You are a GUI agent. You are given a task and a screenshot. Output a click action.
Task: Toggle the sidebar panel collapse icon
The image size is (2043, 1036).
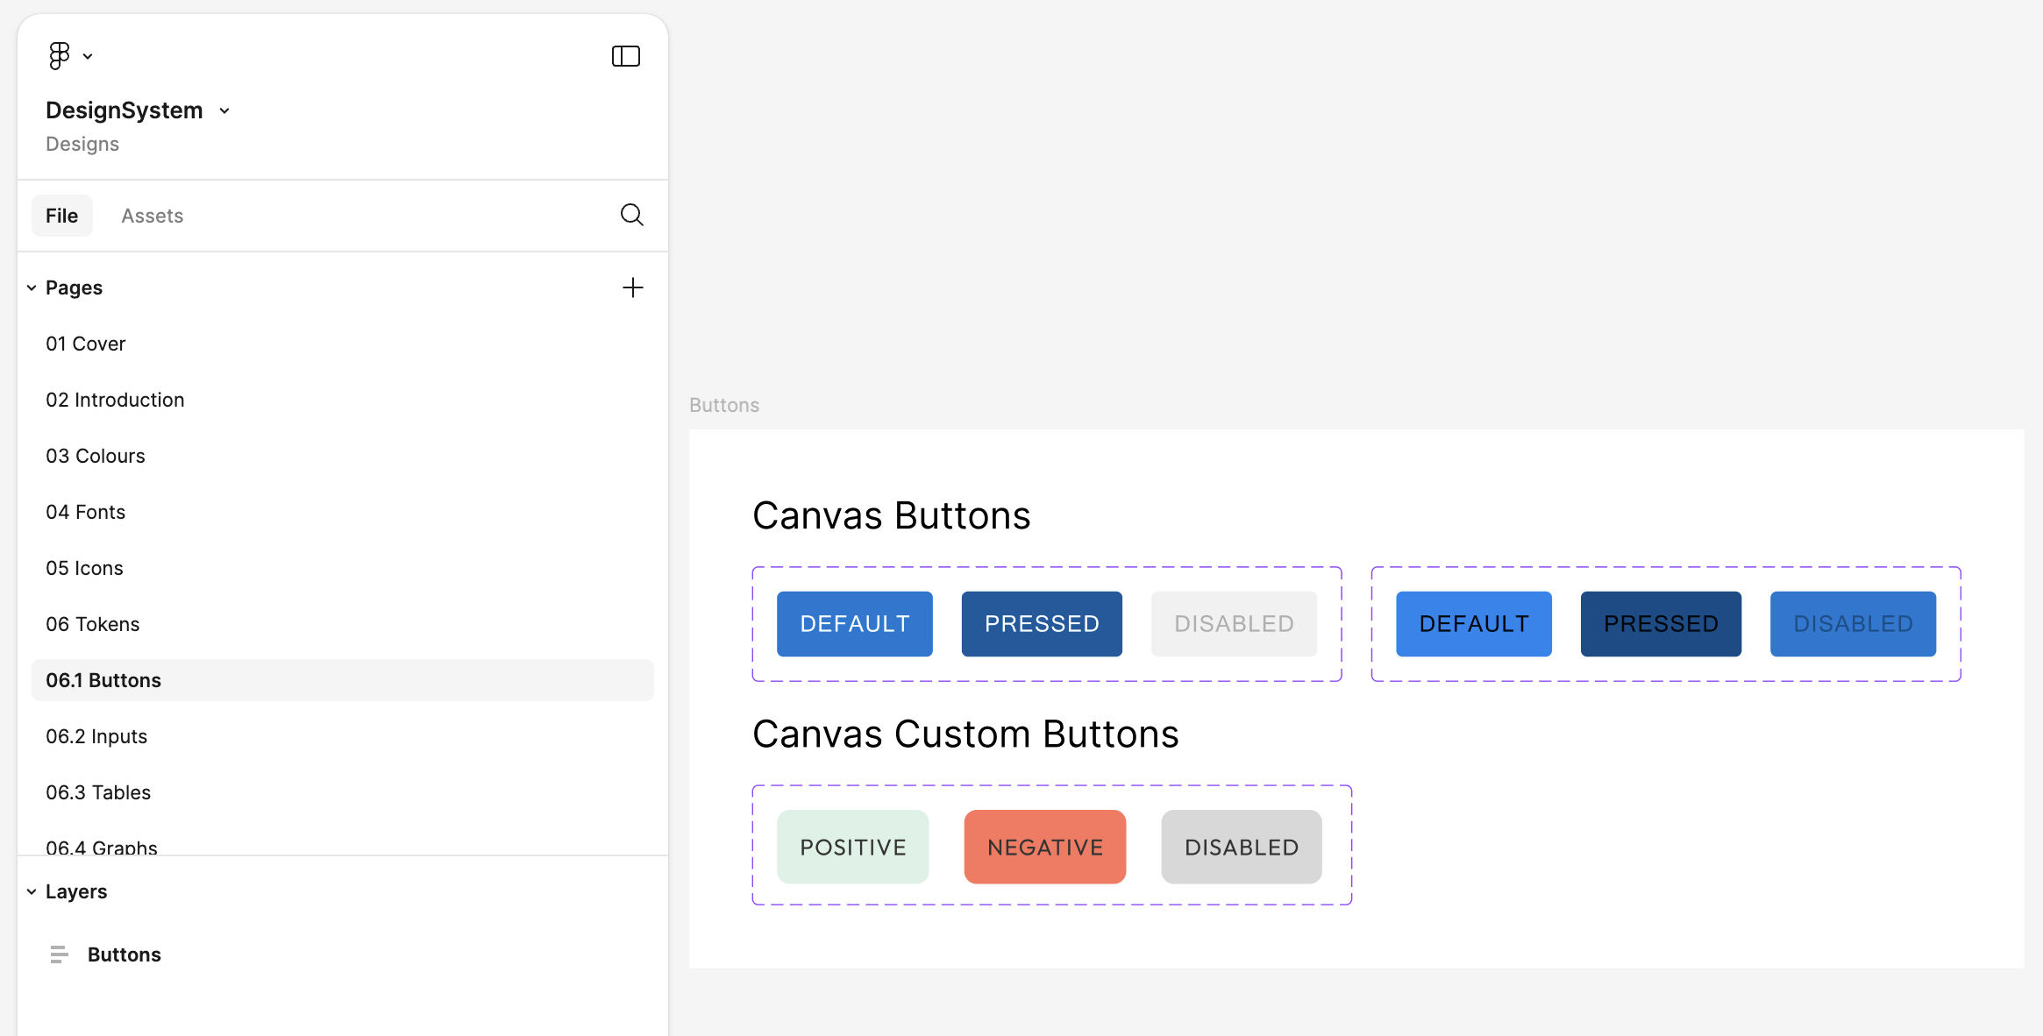625,56
